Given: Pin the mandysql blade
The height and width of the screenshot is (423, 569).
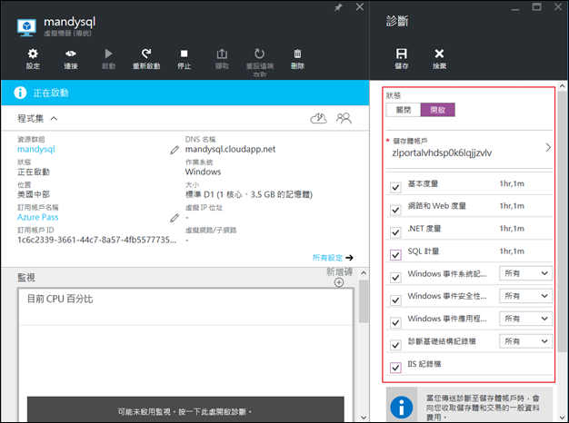Looking at the screenshot, I should tap(338, 7).
